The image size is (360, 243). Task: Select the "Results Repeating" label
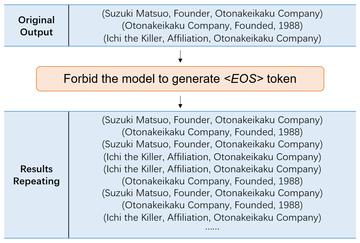tap(36, 175)
